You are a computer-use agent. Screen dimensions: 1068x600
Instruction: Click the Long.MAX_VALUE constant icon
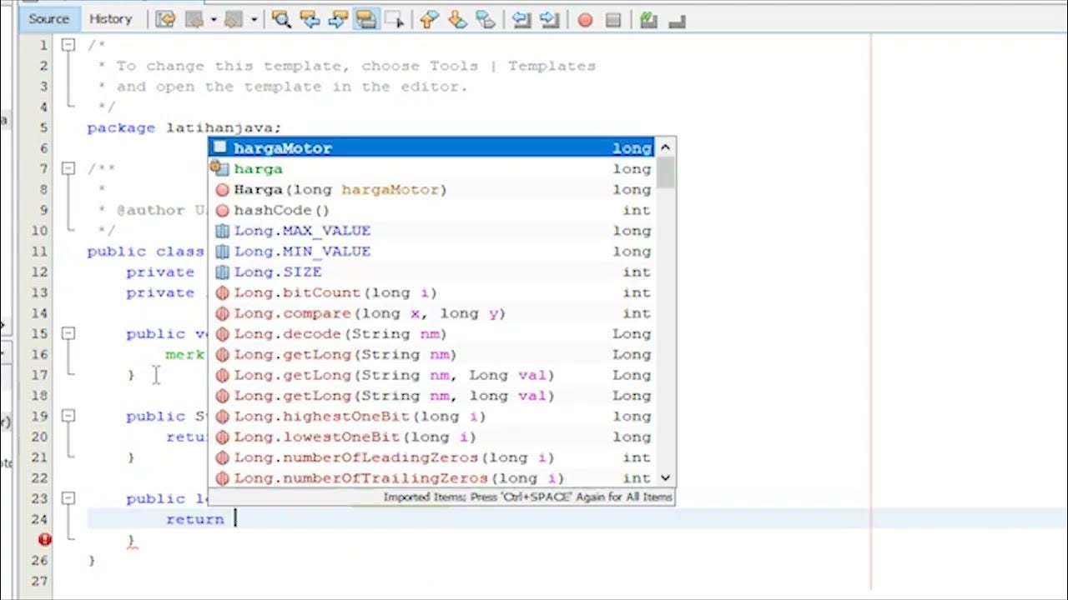click(x=221, y=231)
